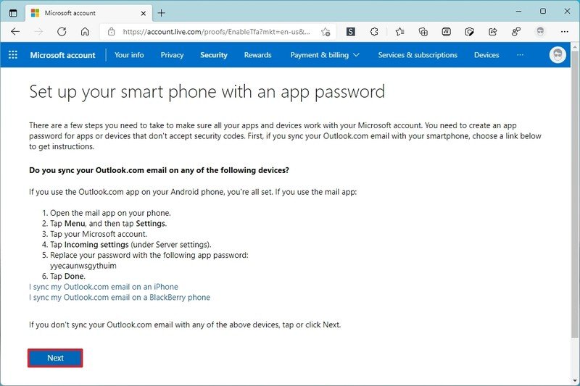
Task: Open the Privacy tab
Action: click(x=172, y=55)
